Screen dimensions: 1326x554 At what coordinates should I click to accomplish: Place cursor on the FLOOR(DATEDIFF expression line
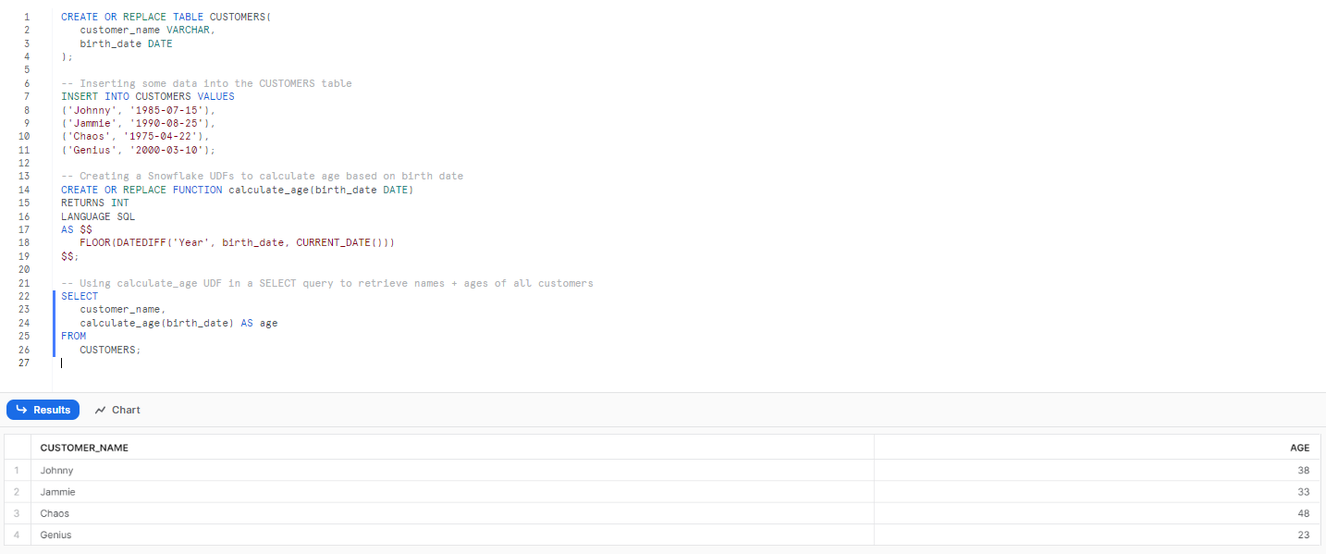click(x=237, y=242)
